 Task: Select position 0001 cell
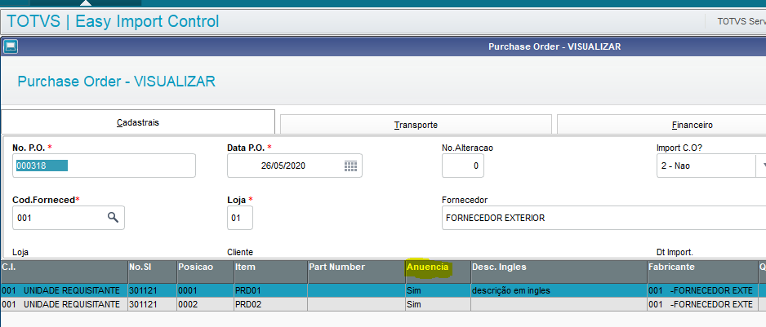(x=205, y=290)
